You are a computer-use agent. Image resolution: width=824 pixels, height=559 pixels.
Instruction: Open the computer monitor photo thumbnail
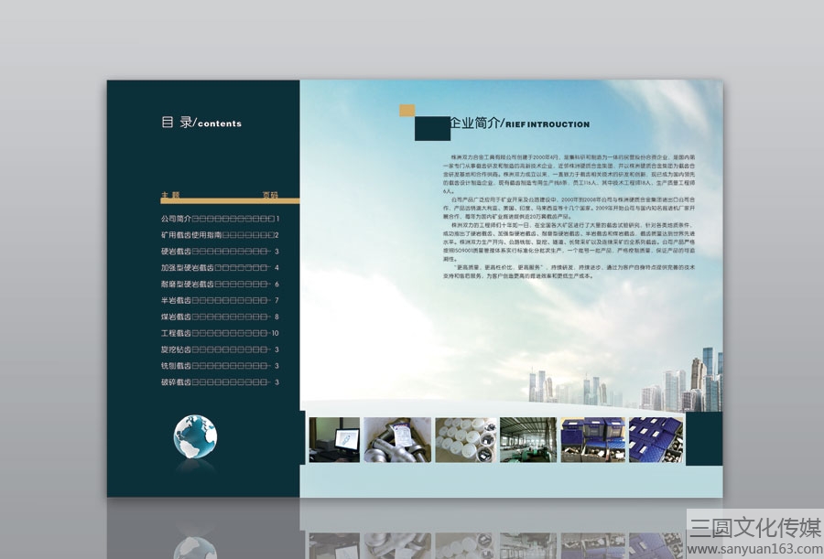[x=333, y=439]
